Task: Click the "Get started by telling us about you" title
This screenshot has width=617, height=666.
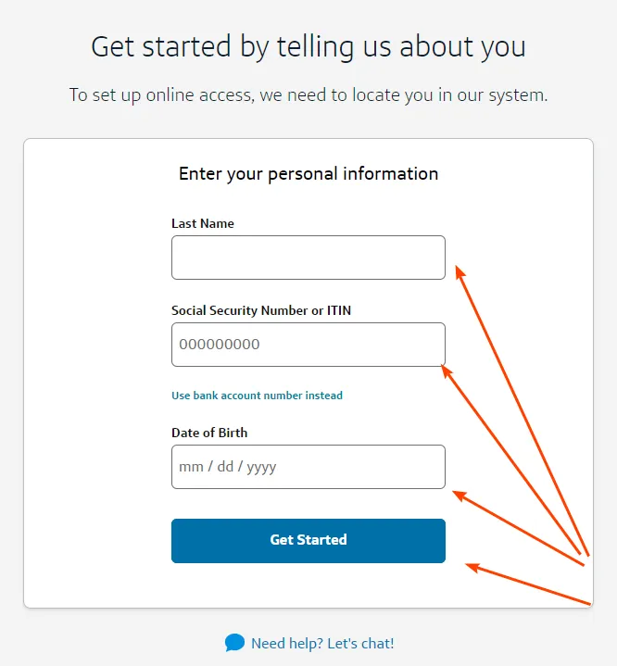Action: coord(308,46)
